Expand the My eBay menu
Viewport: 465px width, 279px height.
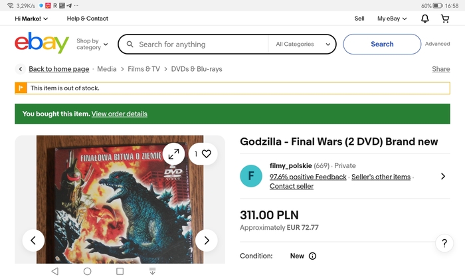click(x=392, y=19)
